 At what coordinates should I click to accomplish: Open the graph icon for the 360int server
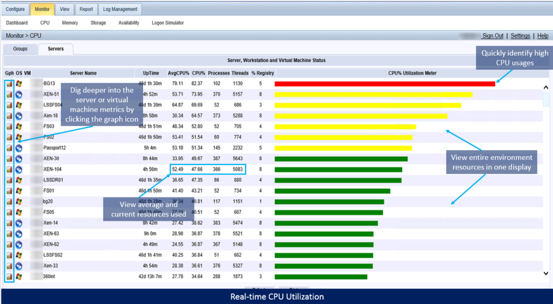click(x=9, y=276)
